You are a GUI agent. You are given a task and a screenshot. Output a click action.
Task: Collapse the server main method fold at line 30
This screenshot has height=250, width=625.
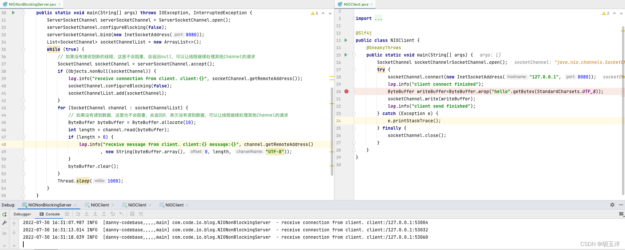(24, 13)
